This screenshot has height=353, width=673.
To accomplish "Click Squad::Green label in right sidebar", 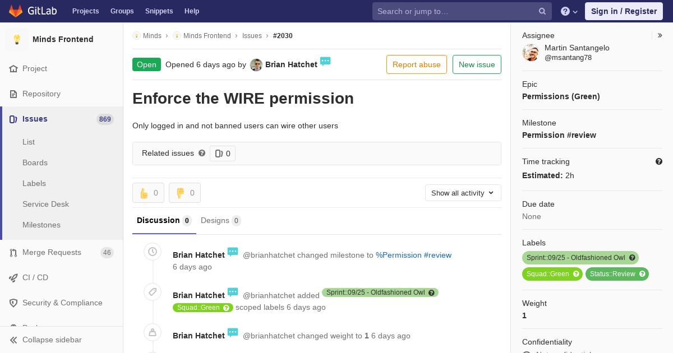I will pos(552,274).
